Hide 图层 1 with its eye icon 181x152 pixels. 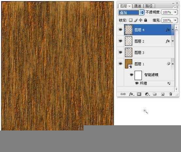(121, 64)
